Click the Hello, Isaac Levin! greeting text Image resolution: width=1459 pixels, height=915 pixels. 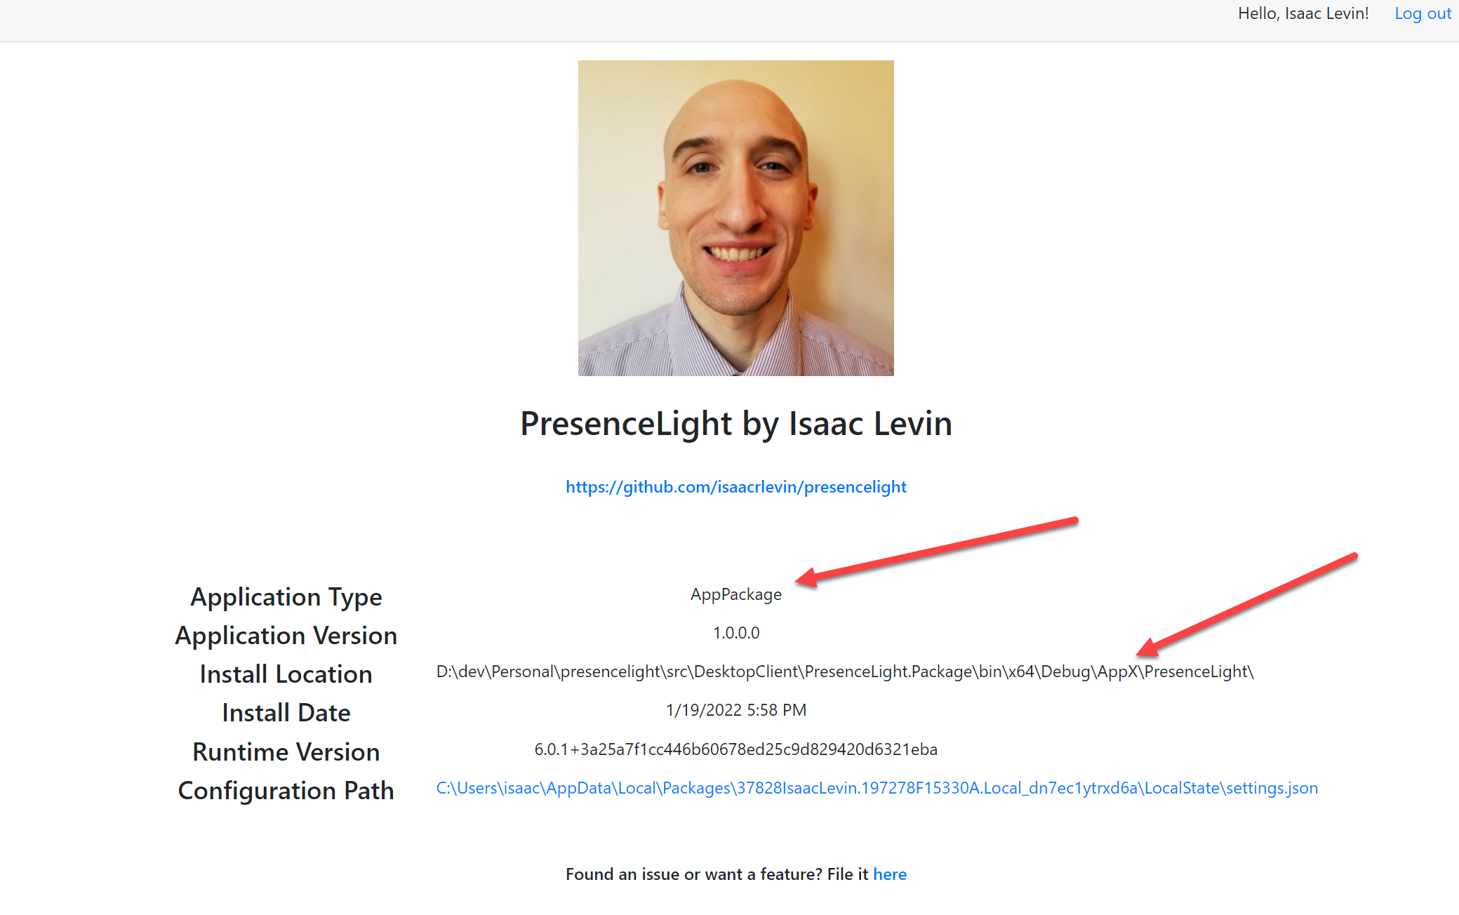click(1303, 13)
